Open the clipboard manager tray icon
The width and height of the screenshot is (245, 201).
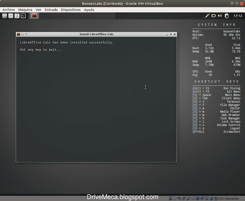pos(227,16)
